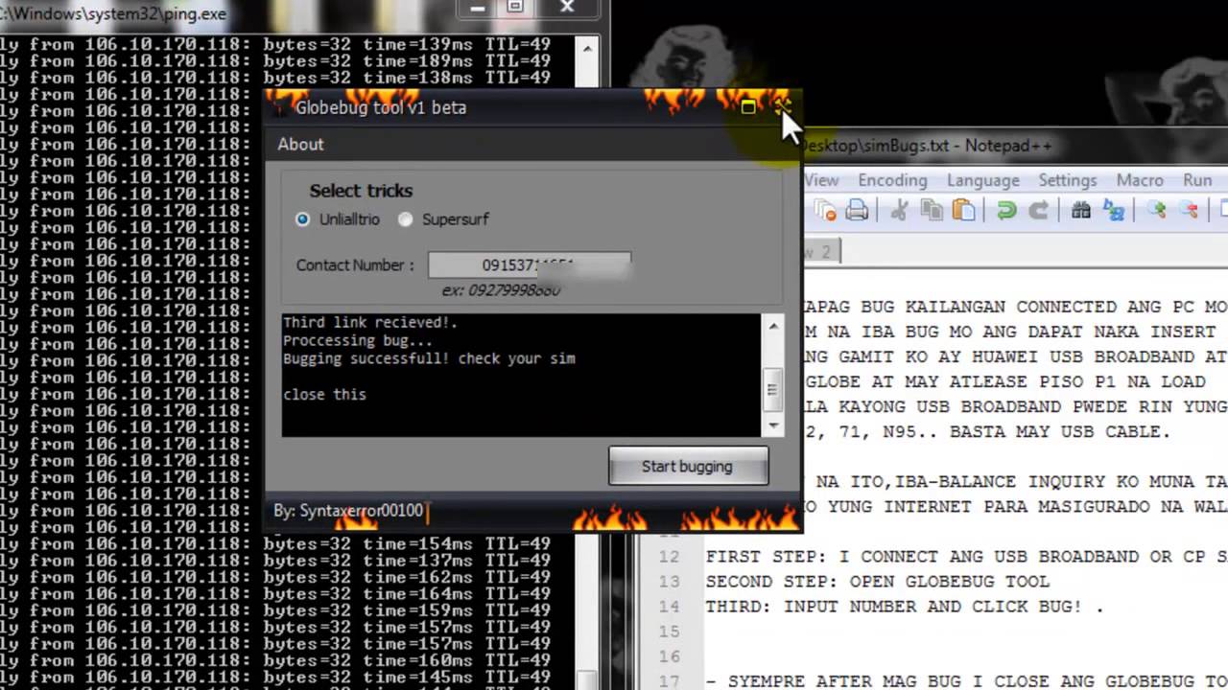Image resolution: width=1228 pixels, height=690 pixels.
Task: Click the Print icon in Notepad++ toolbar
Action: coord(857,210)
